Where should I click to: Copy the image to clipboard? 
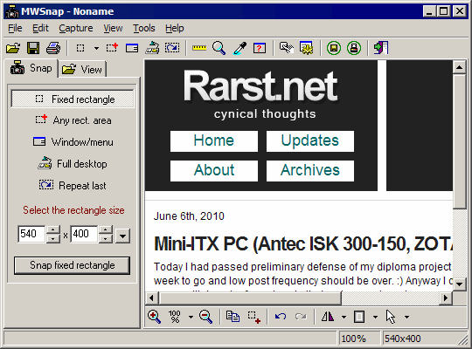233,317
